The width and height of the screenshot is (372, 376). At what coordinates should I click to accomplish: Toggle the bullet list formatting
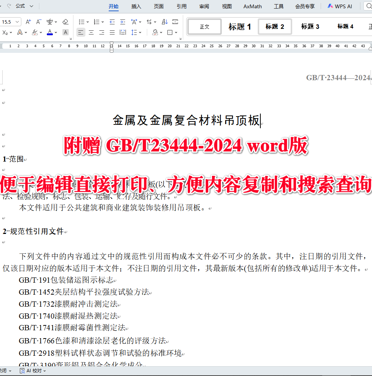[x=82, y=21]
